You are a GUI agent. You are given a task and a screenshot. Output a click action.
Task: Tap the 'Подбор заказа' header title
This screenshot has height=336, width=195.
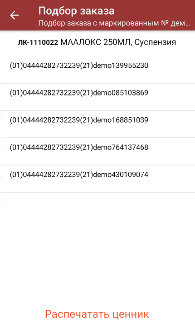[76, 11]
